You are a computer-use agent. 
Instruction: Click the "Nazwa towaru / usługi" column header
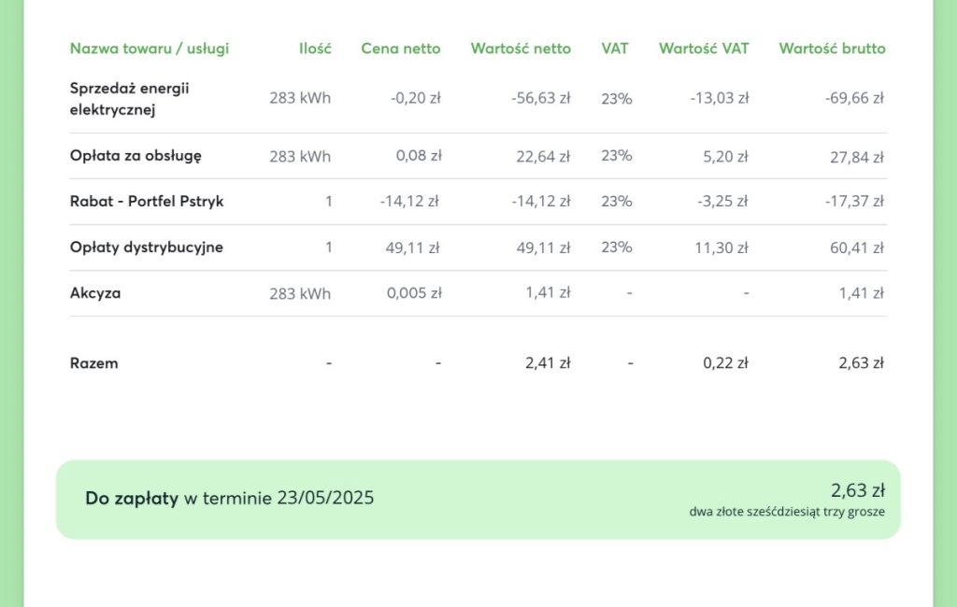coord(149,49)
